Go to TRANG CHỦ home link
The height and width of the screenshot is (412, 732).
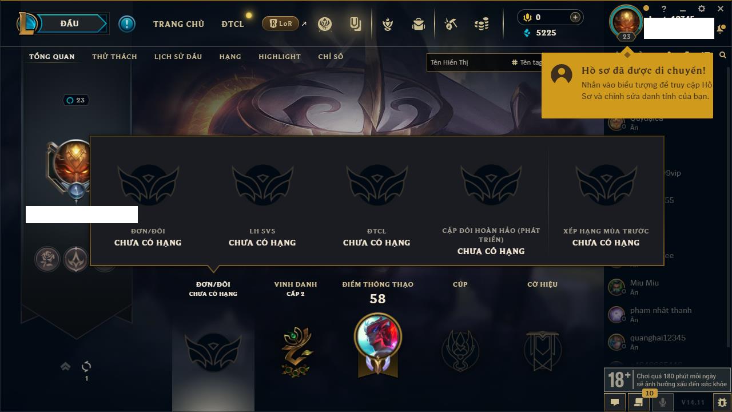pyautogui.click(x=178, y=24)
